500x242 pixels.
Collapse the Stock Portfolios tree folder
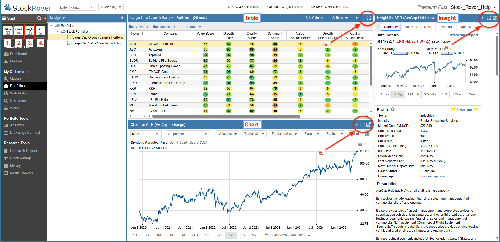click(x=57, y=31)
